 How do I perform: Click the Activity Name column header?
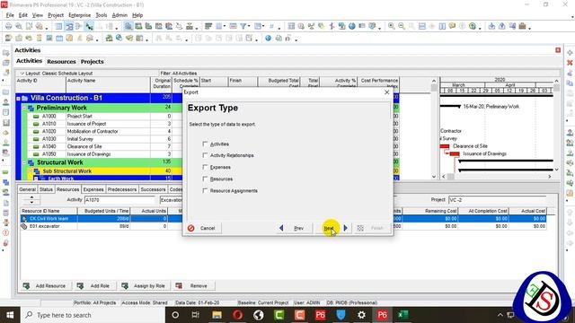coord(108,84)
